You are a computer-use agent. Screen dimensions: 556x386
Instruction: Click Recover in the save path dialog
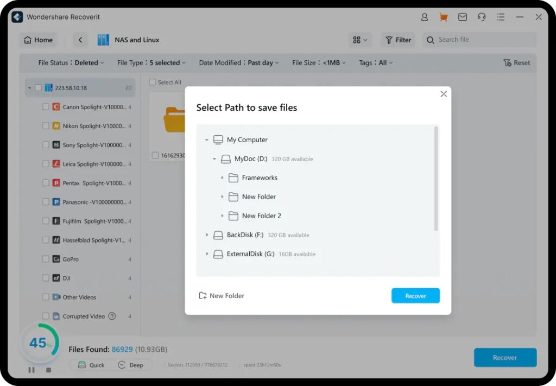coord(415,296)
